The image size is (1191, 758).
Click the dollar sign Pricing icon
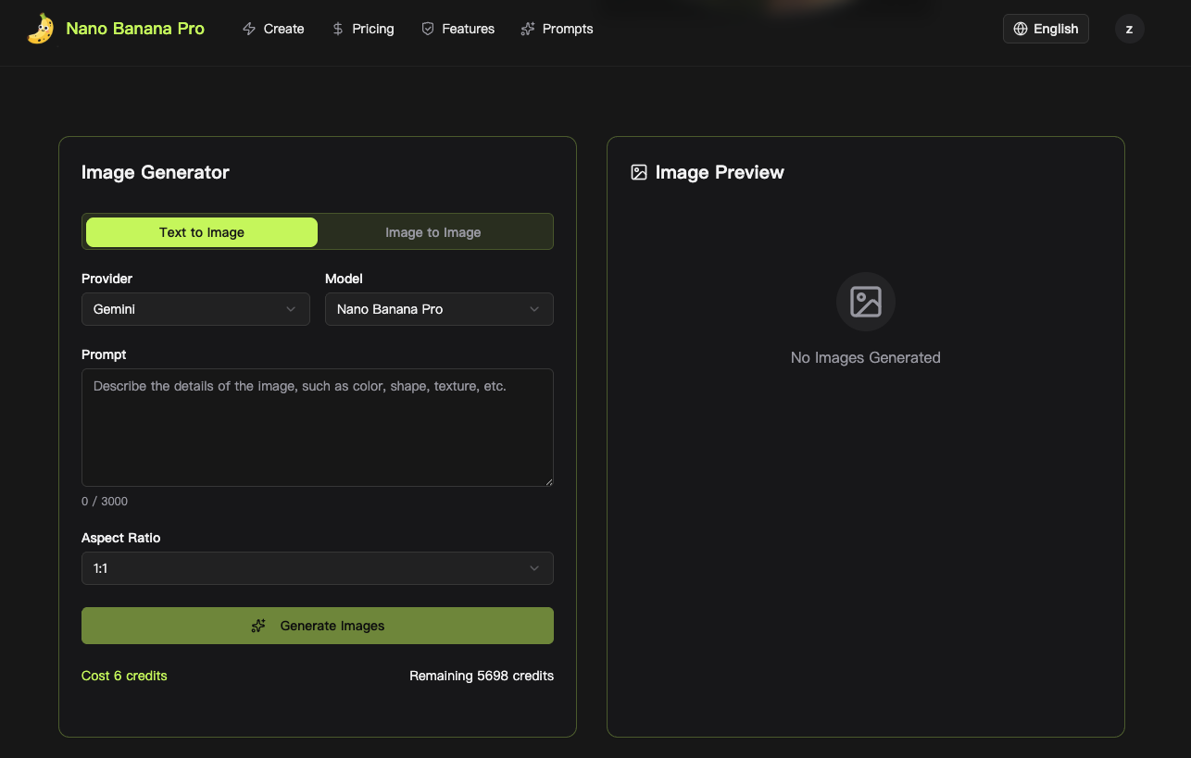[x=338, y=29]
